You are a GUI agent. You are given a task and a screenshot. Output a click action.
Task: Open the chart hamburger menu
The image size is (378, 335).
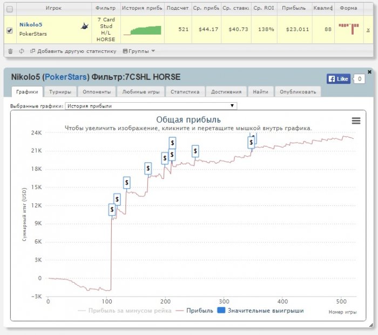click(356, 121)
